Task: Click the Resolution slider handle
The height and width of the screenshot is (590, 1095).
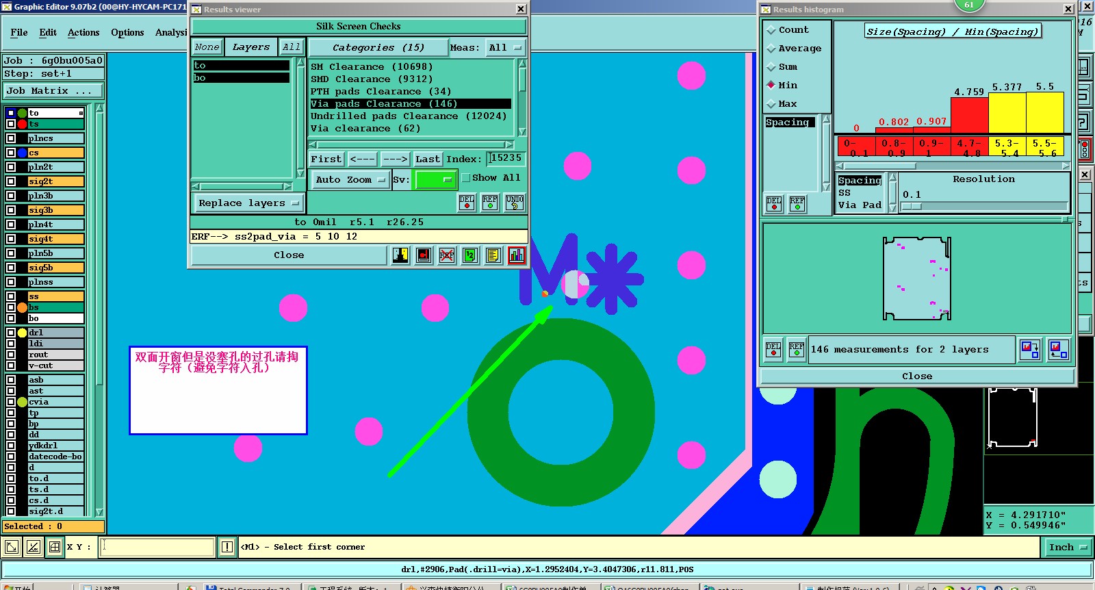Action: click(x=912, y=207)
